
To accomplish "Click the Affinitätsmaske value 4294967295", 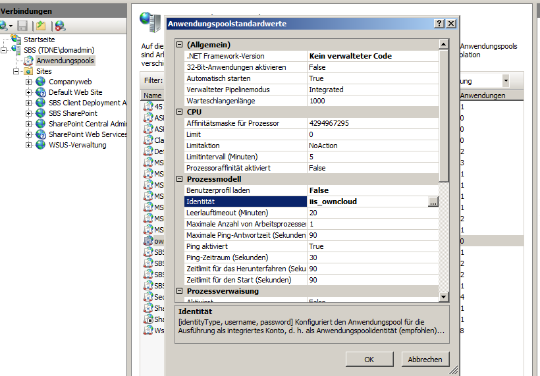I will click(373, 123).
